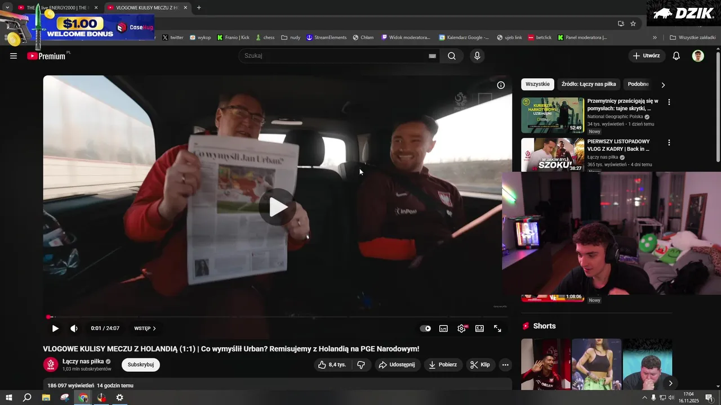Open the on-screen keyboard icon in search box

[432, 56]
